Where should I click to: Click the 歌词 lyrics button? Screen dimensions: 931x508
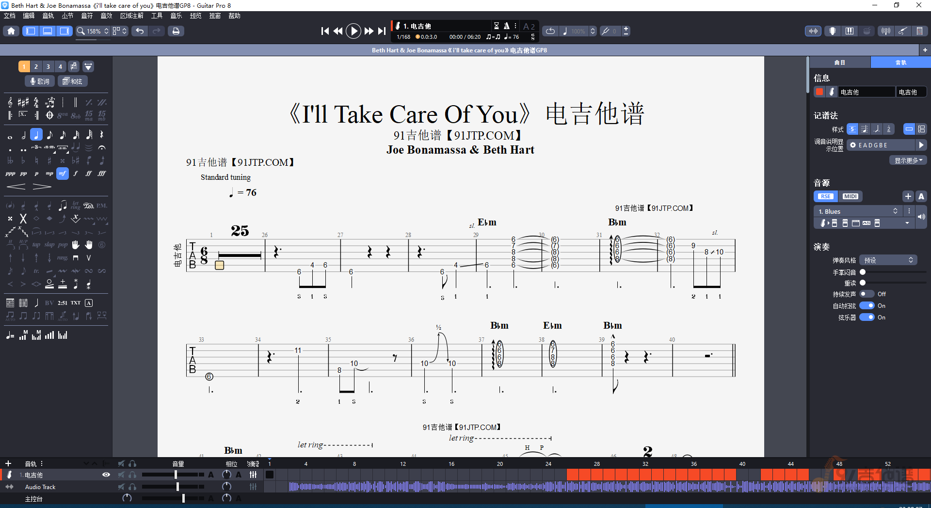40,81
